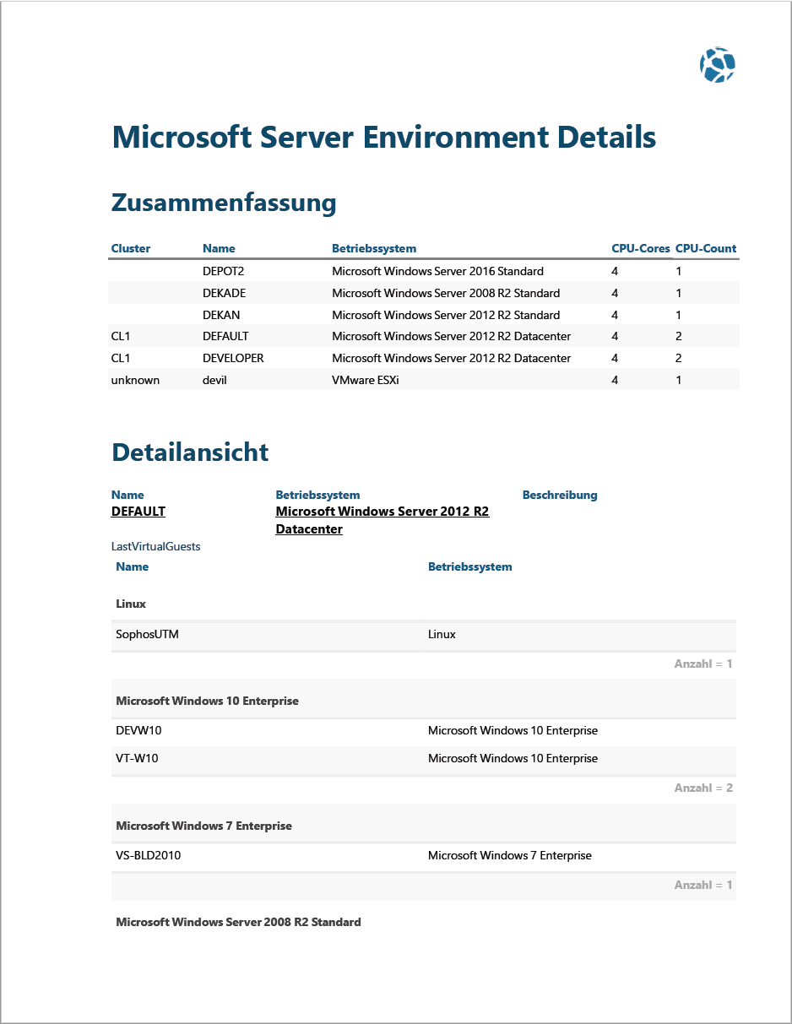Select the DEVW10 guest row
The height and width of the screenshot is (1024, 792).
coord(424,731)
